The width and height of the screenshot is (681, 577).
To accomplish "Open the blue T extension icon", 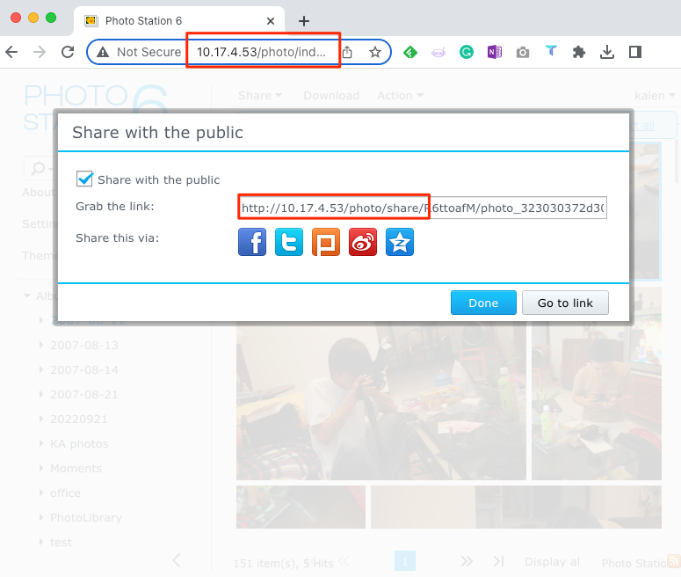I will point(551,51).
